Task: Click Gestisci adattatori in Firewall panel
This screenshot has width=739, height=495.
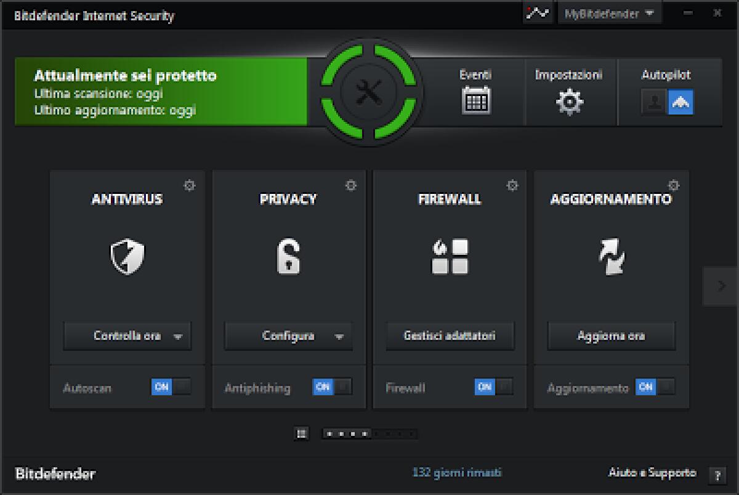Action: tap(449, 336)
